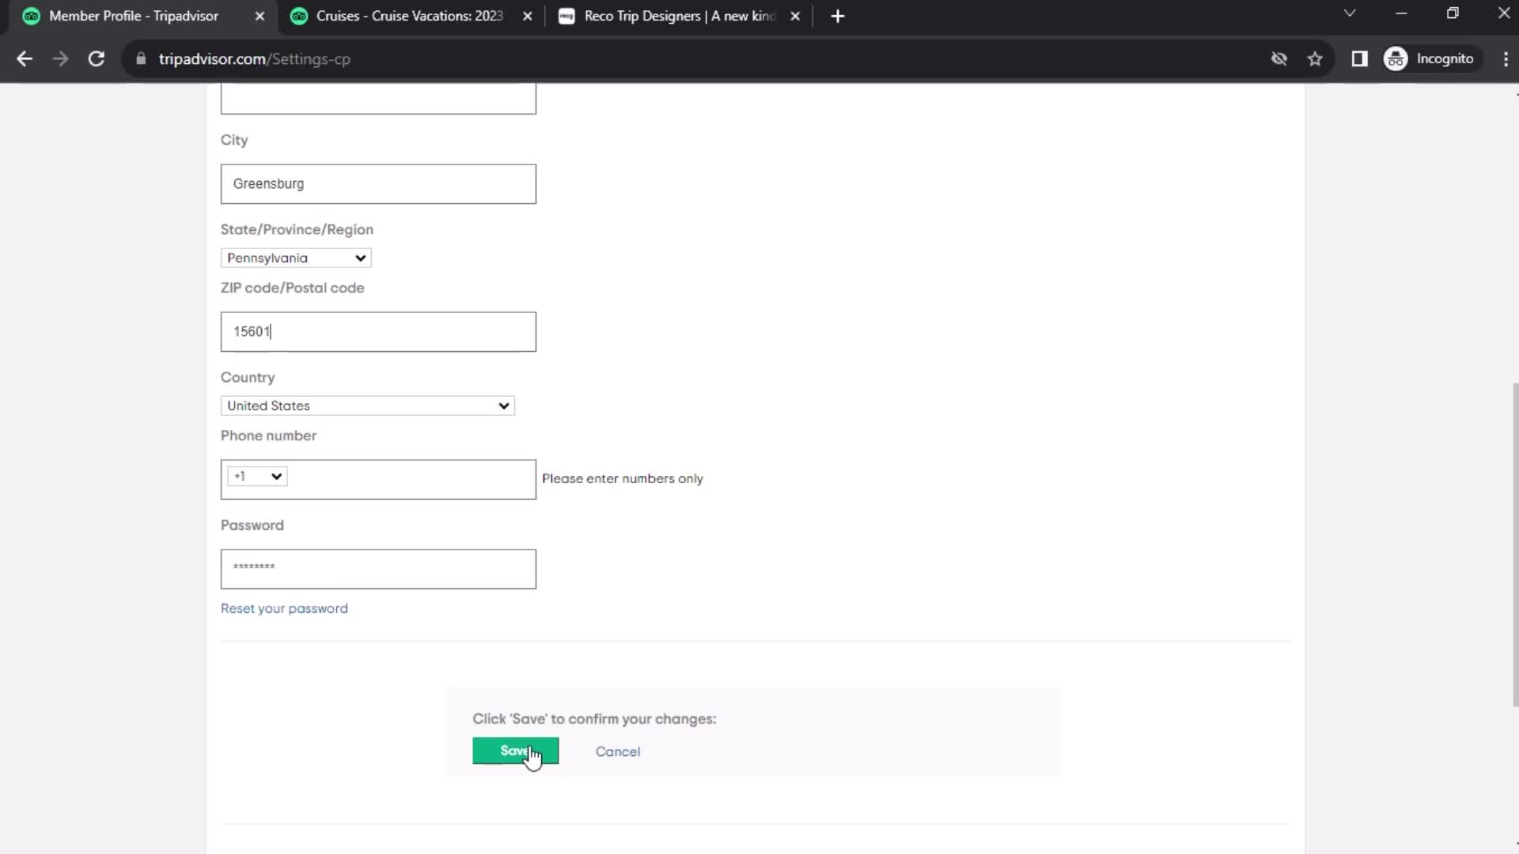The image size is (1519, 854).
Task: Click the back navigation arrow icon
Action: 25,59
